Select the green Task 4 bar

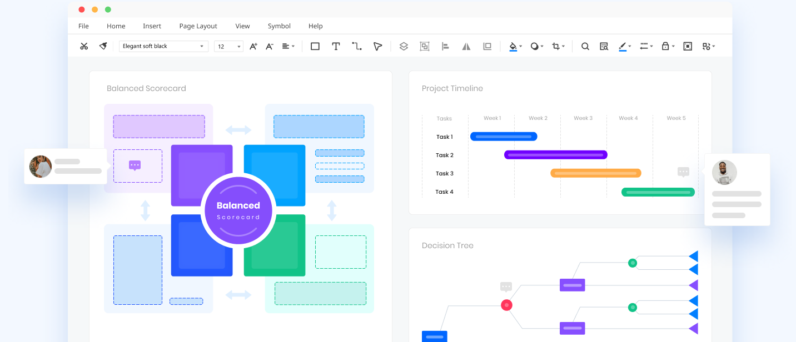[658, 192]
